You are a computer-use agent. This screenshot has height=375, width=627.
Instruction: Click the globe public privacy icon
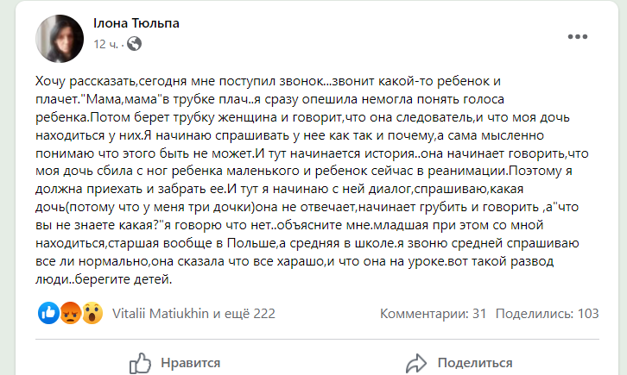[136, 43]
